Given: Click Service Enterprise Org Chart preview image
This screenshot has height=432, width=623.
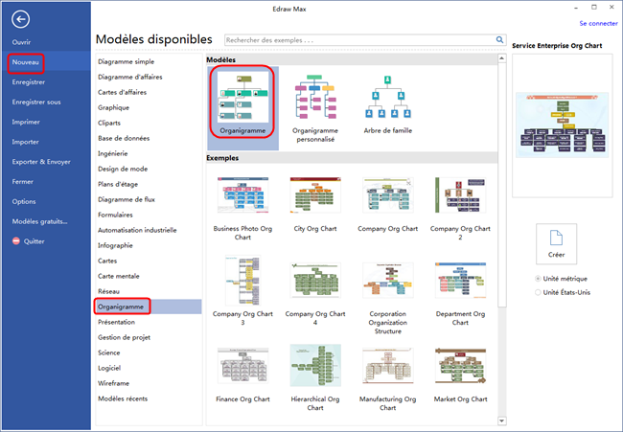Looking at the screenshot, I should [x=563, y=125].
